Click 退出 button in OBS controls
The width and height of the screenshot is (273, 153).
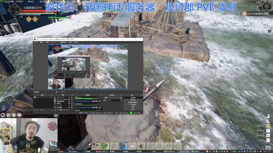pyautogui.click(x=133, y=109)
